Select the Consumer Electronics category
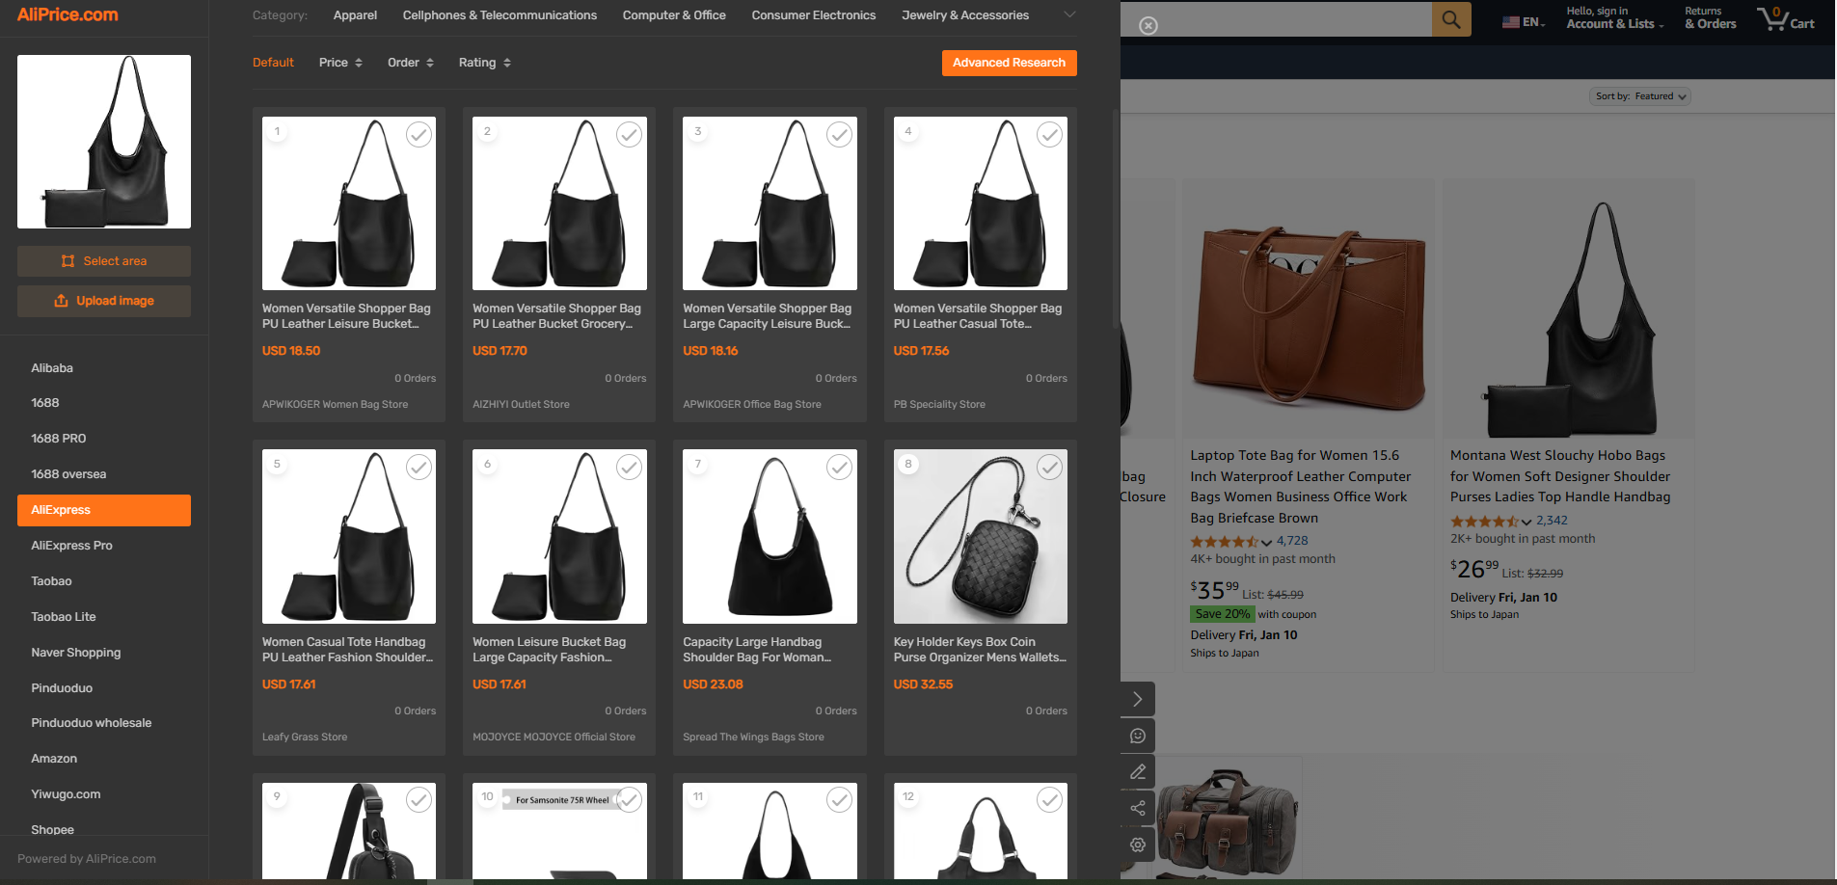 point(814,15)
